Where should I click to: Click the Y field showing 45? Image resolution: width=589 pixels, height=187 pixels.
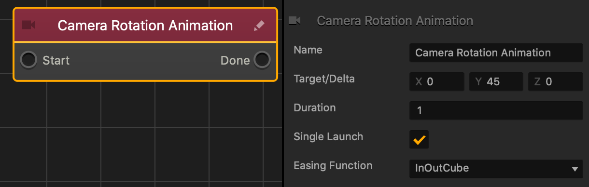pyautogui.click(x=496, y=81)
